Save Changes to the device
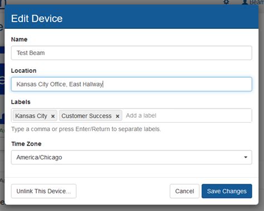The height and width of the screenshot is (211, 264). [227, 191]
